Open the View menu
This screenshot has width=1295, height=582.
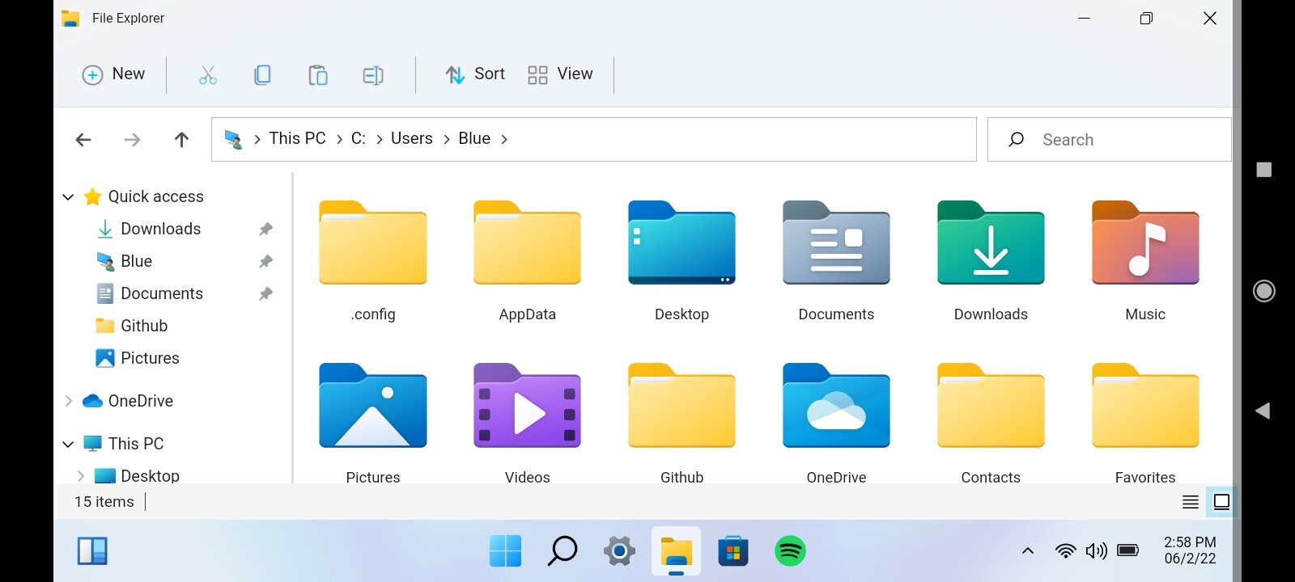click(x=560, y=74)
